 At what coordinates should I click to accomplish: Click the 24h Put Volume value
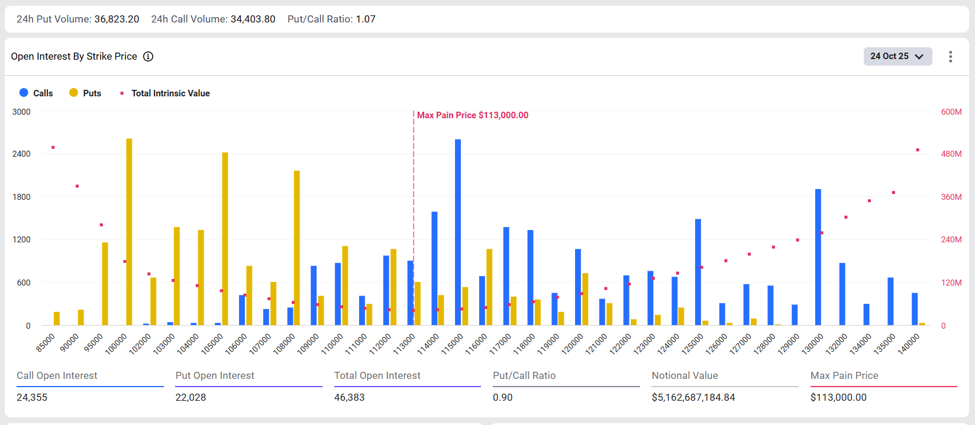pyautogui.click(x=117, y=19)
